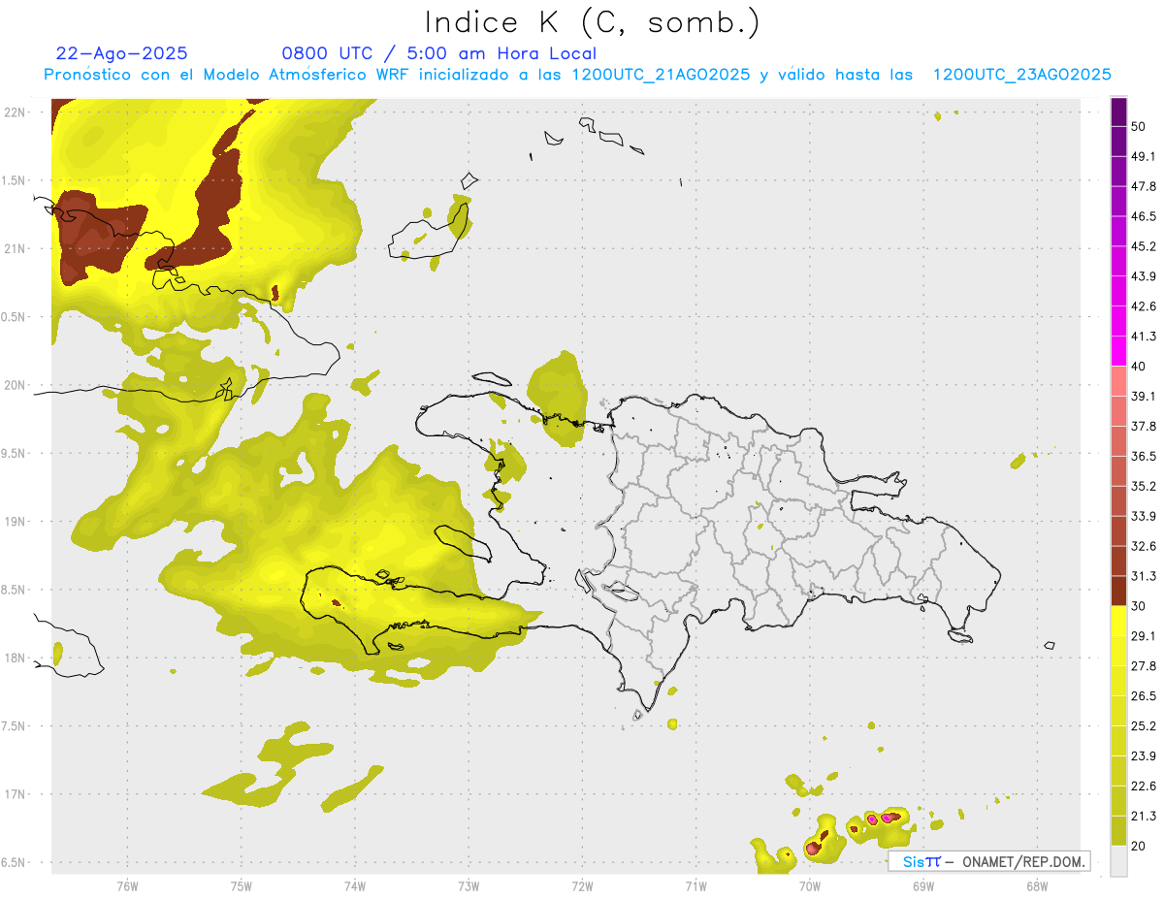Click the colorbar value "30"
Screen dimensions: 1164x899
[x=1140, y=606]
